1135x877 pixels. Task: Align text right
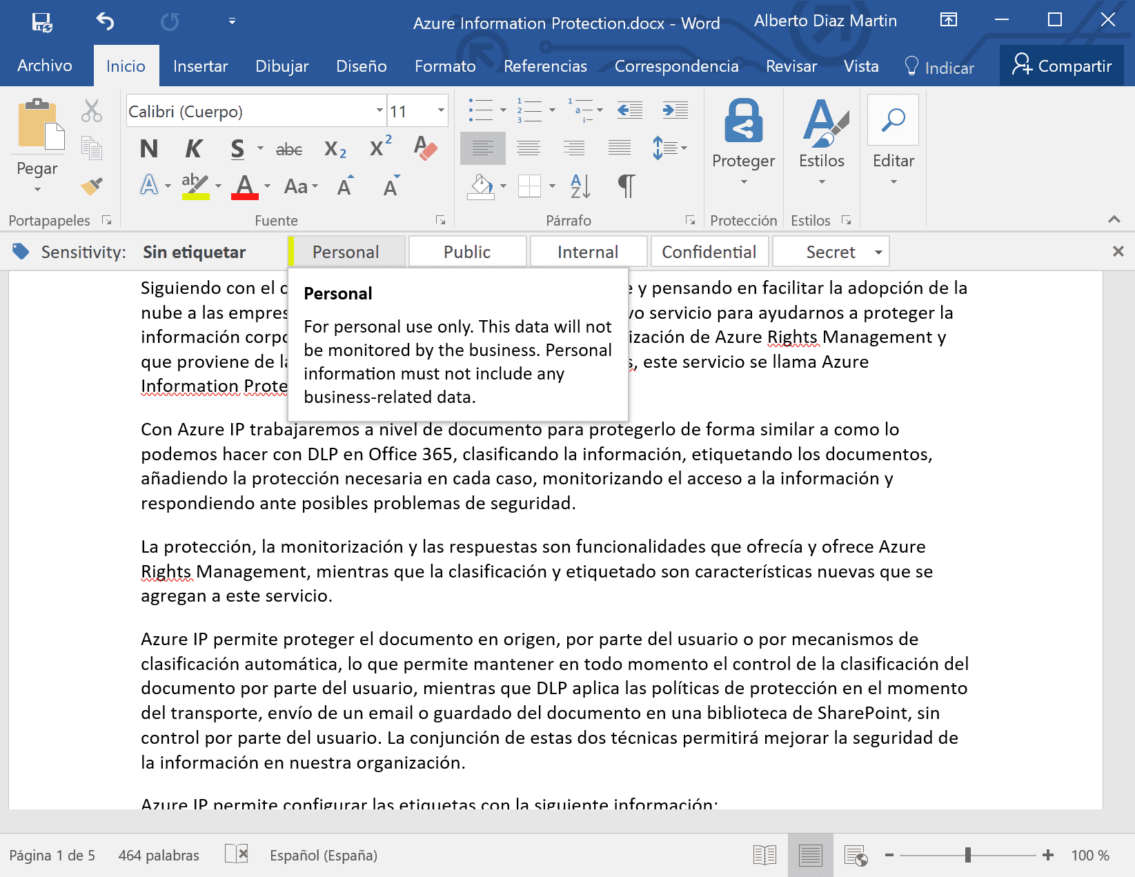(574, 148)
